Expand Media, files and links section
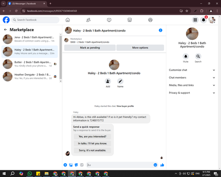221x177 pixels. tap(192, 85)
